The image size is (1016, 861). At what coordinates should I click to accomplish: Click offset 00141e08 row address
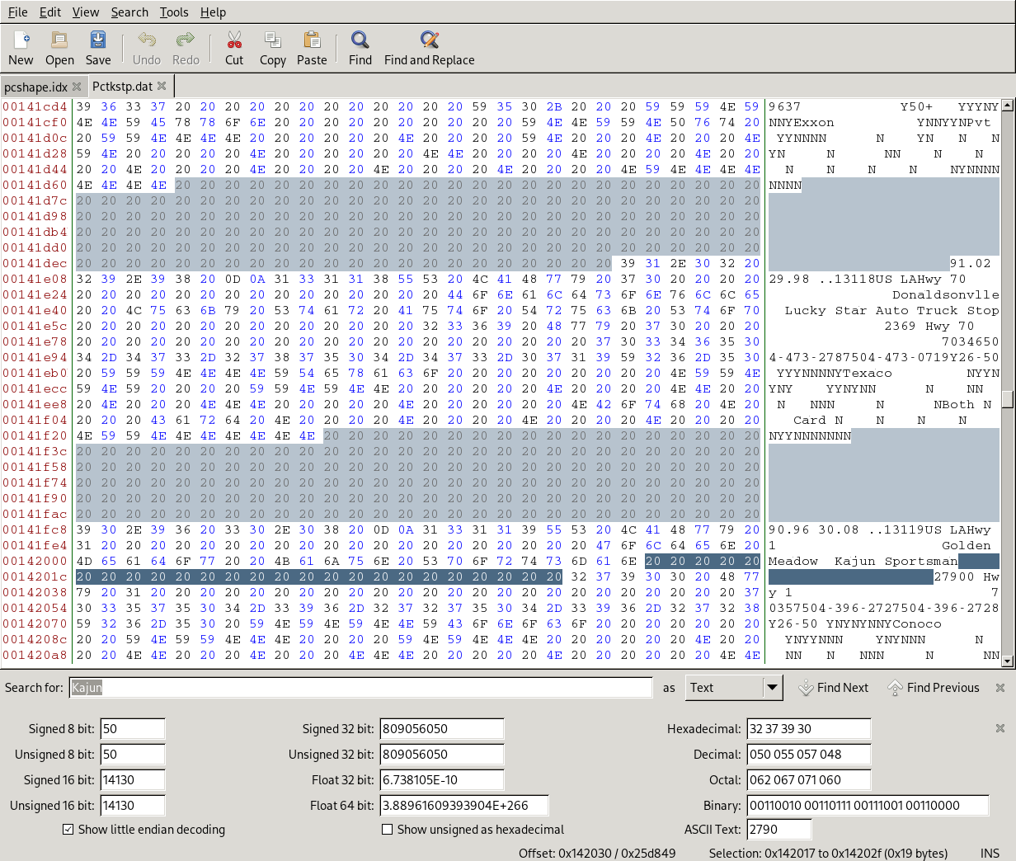point(35,279)
